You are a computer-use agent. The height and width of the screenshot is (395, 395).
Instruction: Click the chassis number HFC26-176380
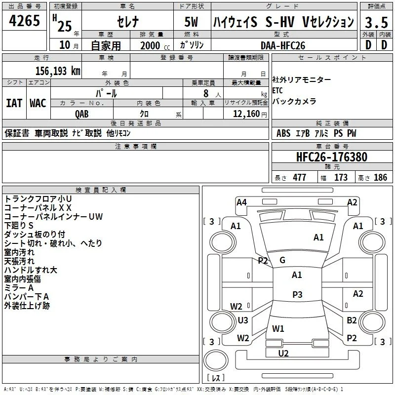coord(332,157)
